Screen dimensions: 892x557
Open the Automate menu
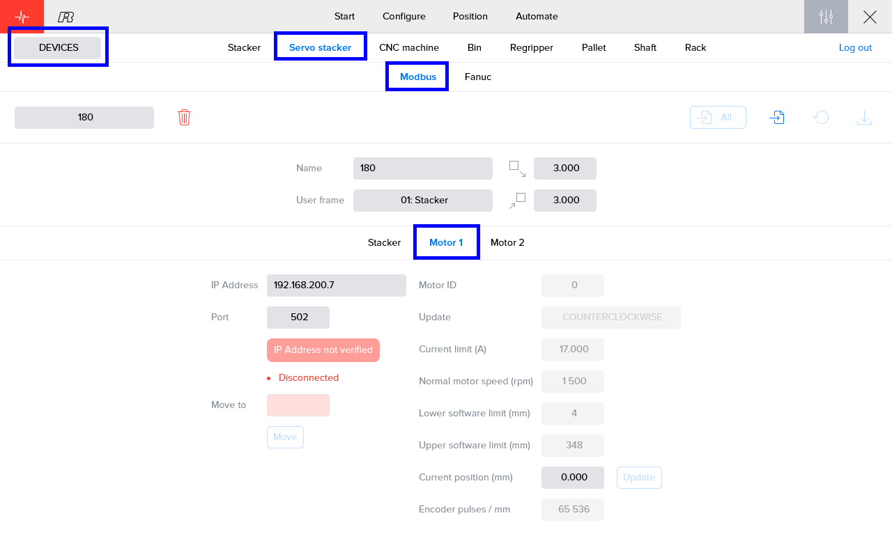click(x=537, y=16)
